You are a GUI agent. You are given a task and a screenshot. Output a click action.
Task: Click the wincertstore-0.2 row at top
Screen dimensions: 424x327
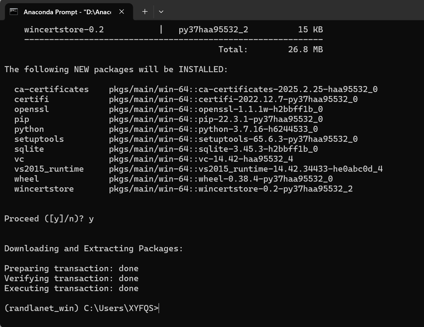(x=64, y=30)
